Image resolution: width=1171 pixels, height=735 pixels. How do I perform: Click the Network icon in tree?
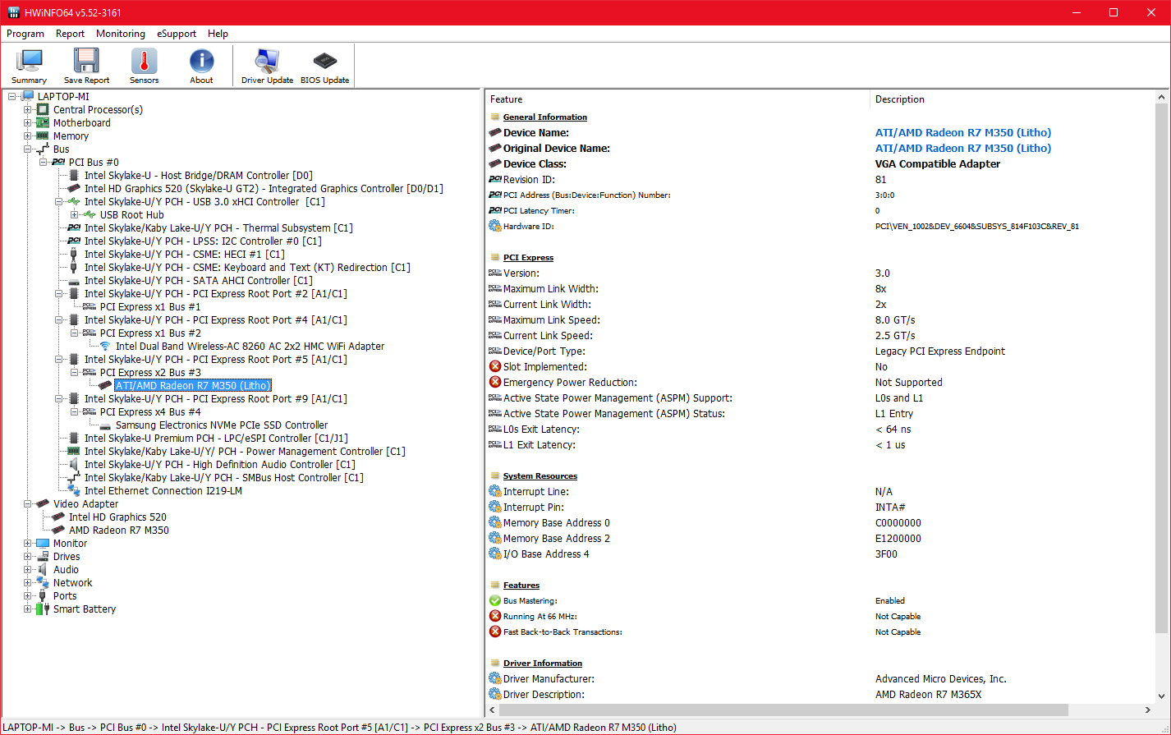[43, 583]
